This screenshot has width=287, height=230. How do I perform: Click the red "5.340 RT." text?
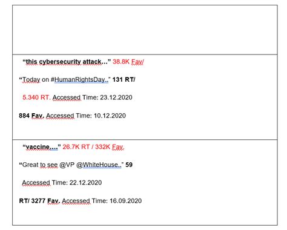[x=36, y=97]
